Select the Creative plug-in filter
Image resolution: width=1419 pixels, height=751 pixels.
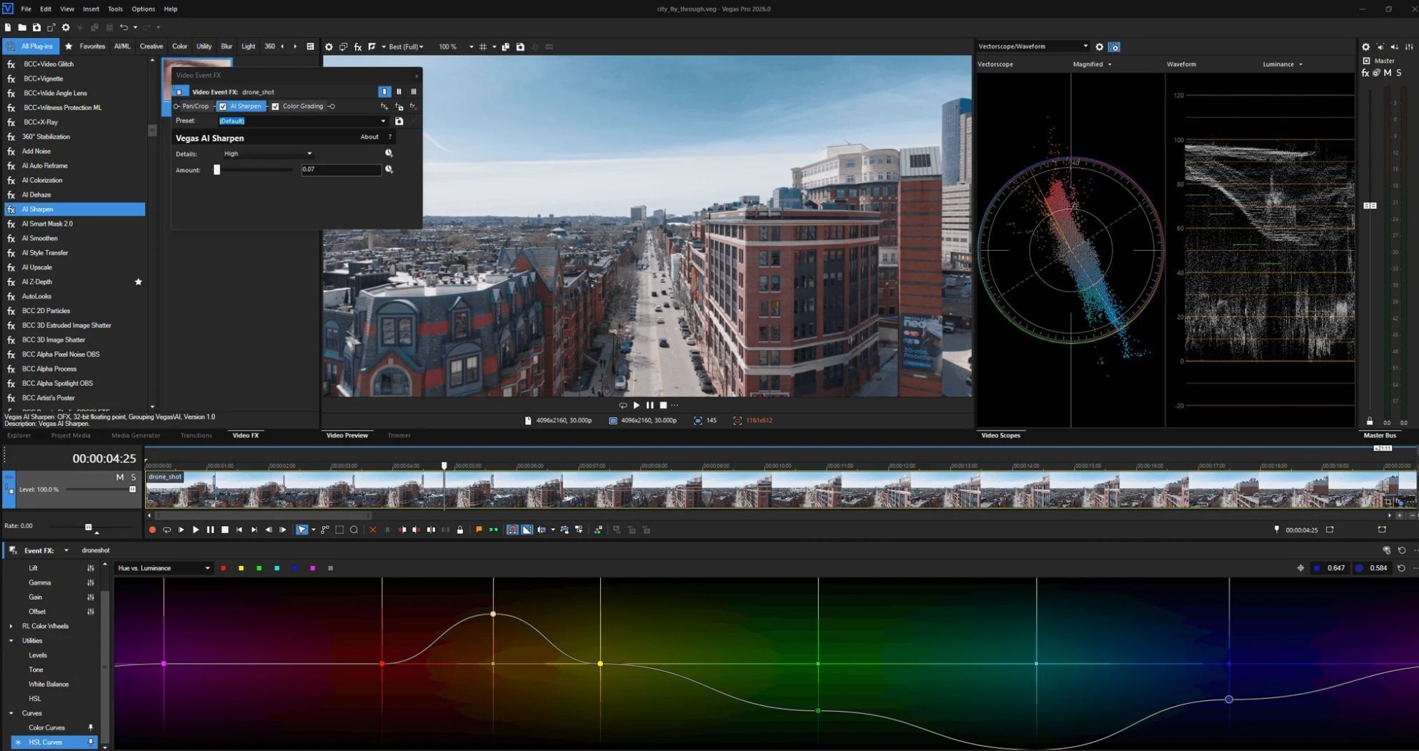point(151,46)
